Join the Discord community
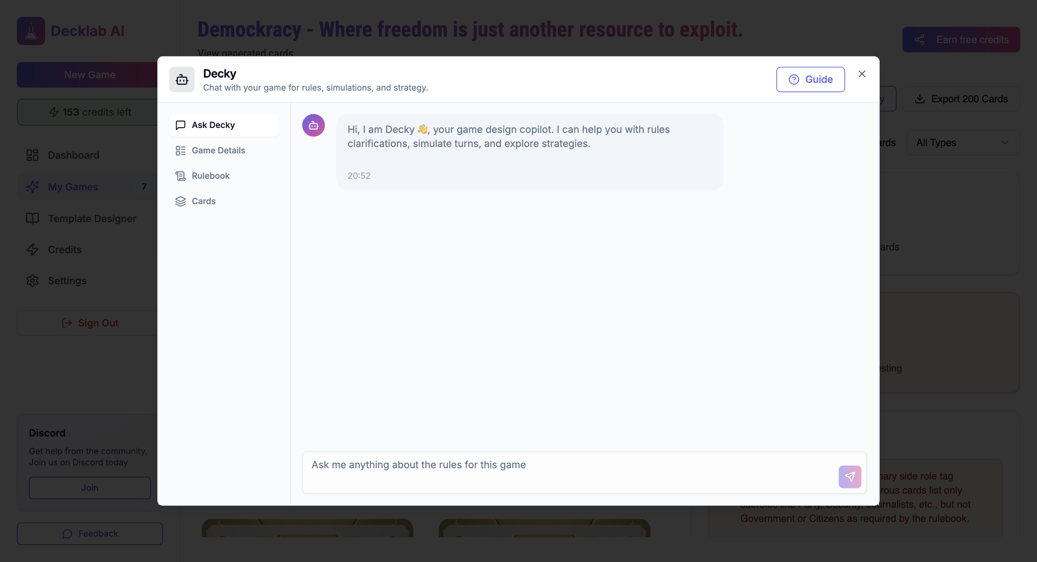Viewport: 1037px width, 562px height. tap(90, 488)
